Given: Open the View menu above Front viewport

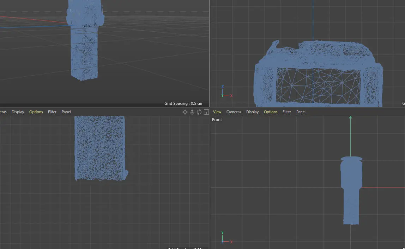Looking at the screenshot, I should [x=217, y=112].
